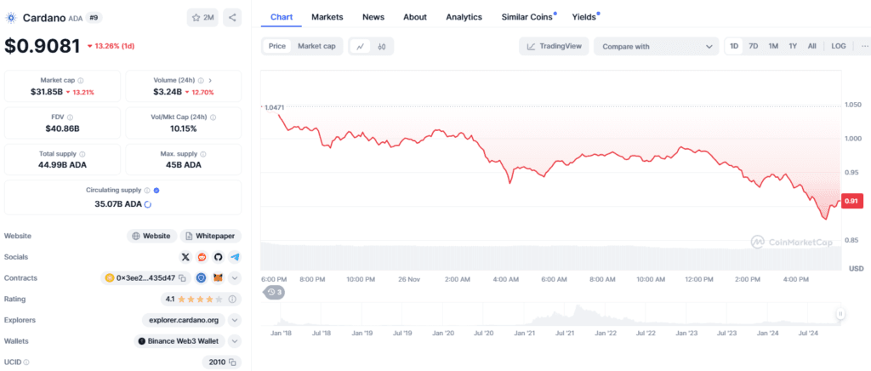Viewport: 871px width, 371px height.
Task: Copy the 0x3ee2...435d47 contract address
Action: point(182,277)
